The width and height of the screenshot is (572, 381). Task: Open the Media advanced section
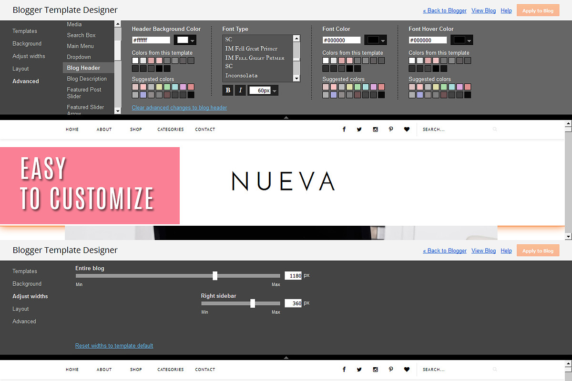(74, 24)
